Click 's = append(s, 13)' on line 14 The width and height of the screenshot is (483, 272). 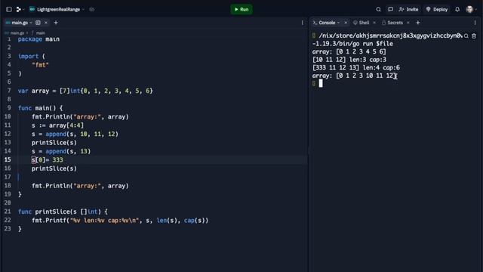click(x=61, y=151)
